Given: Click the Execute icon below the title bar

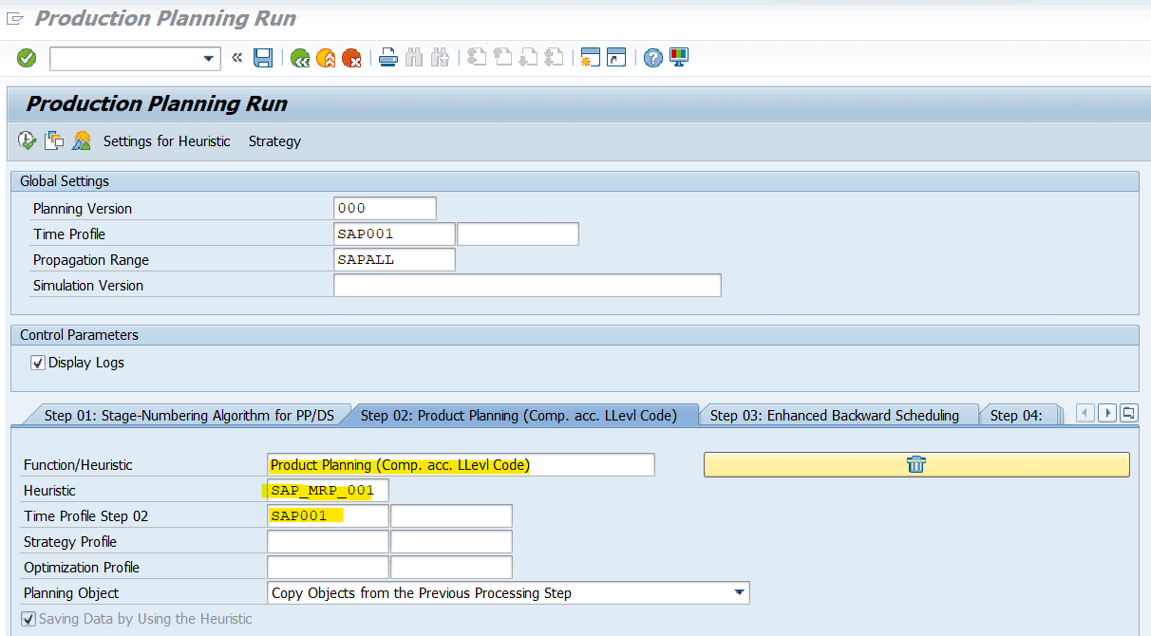Looking at the screenshot, I should pyautogui.click(x=27, y=140).
